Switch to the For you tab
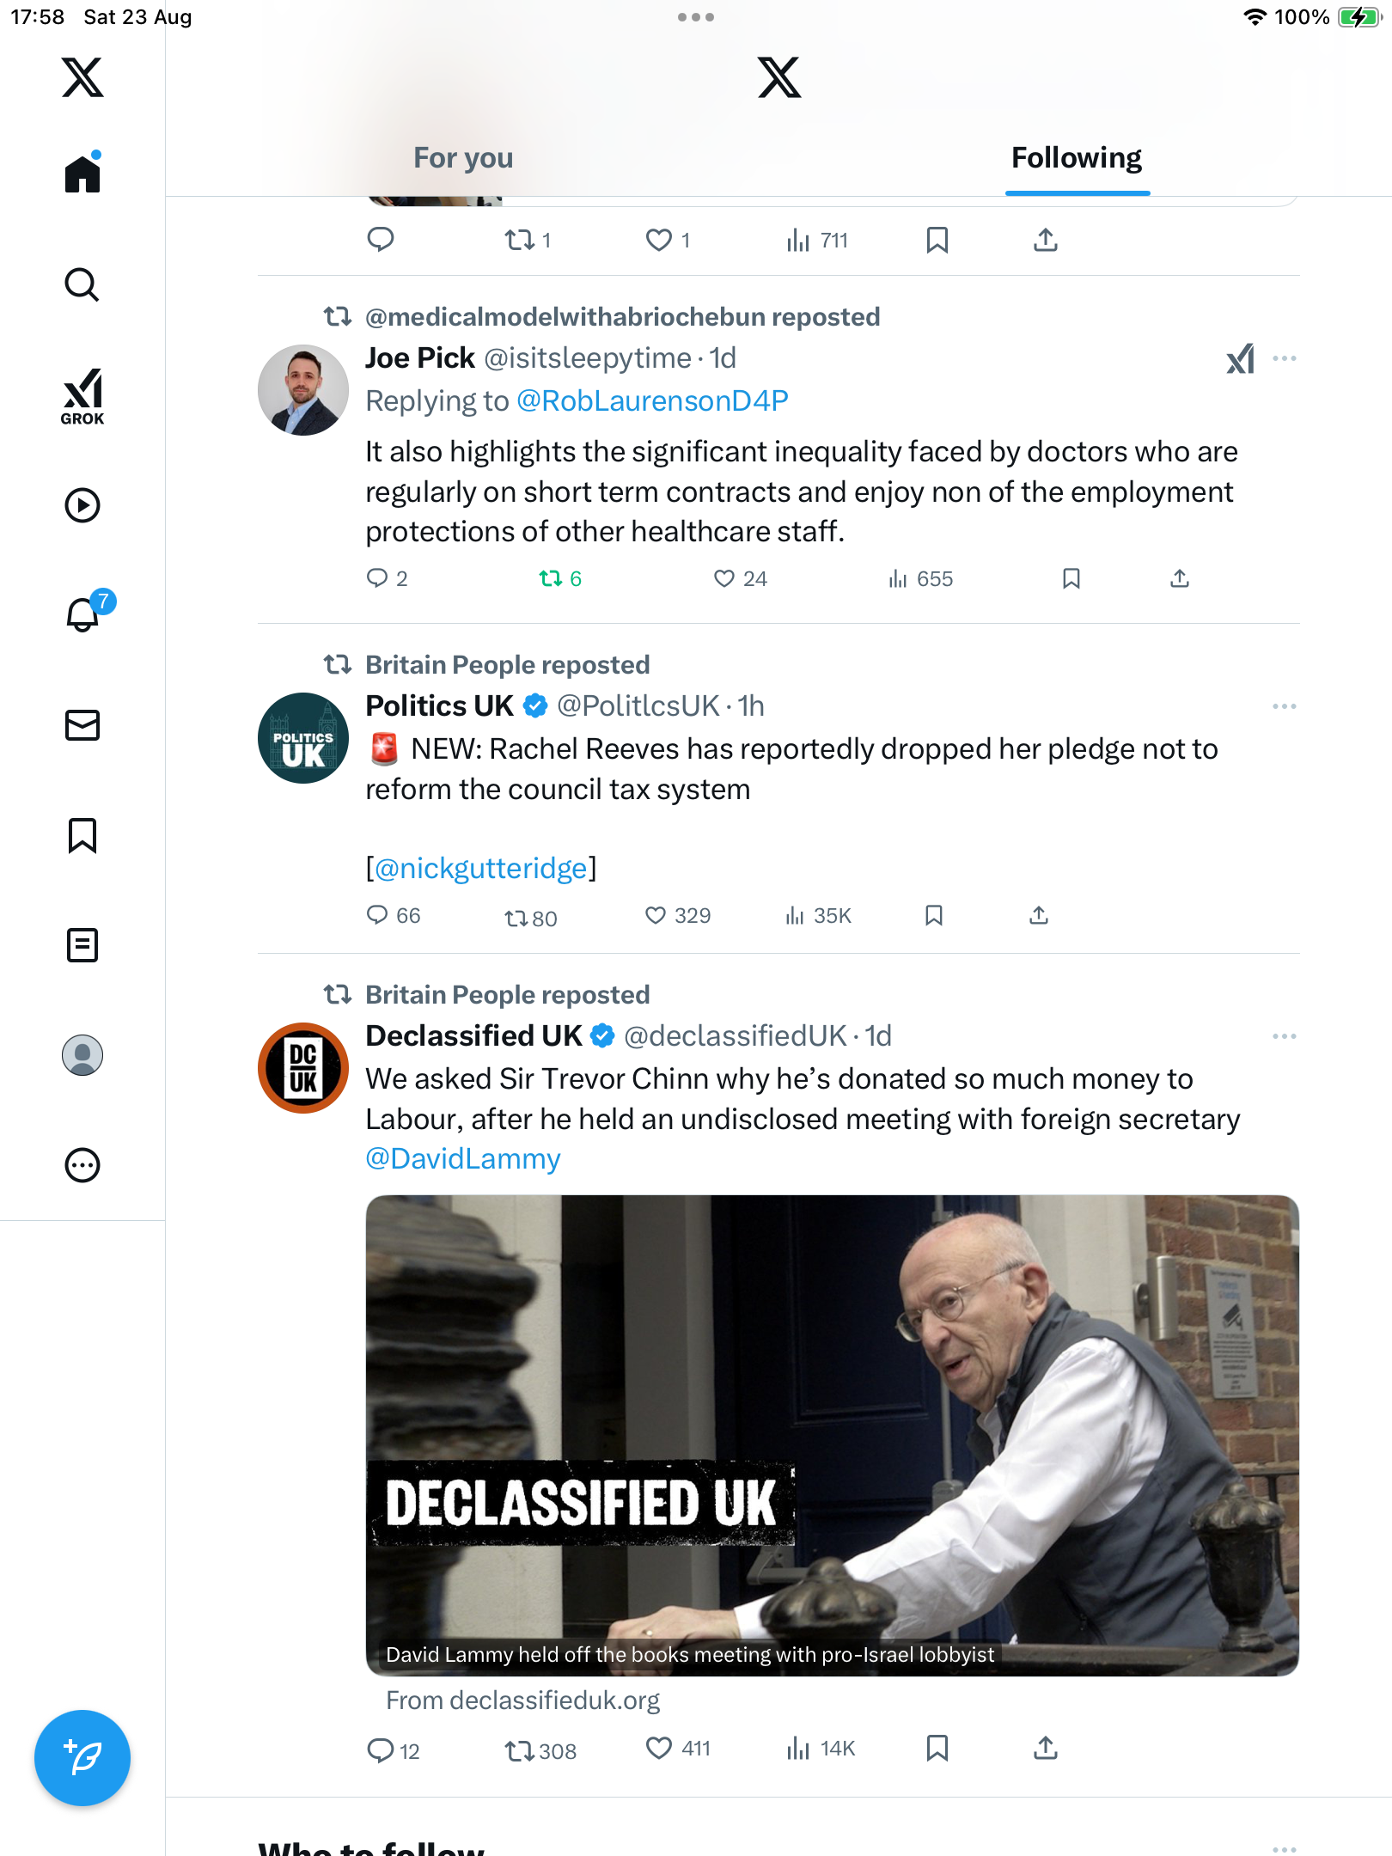The image size is (1392, 1856). coord(463,158)
